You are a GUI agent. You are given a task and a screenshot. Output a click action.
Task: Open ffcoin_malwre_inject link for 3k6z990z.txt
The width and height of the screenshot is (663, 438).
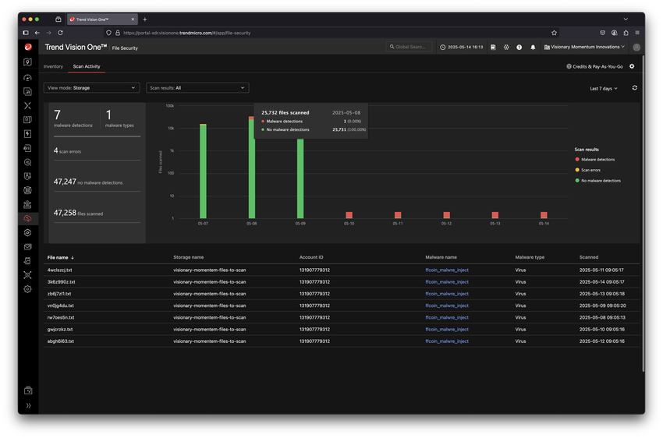[x=447, y=281]
